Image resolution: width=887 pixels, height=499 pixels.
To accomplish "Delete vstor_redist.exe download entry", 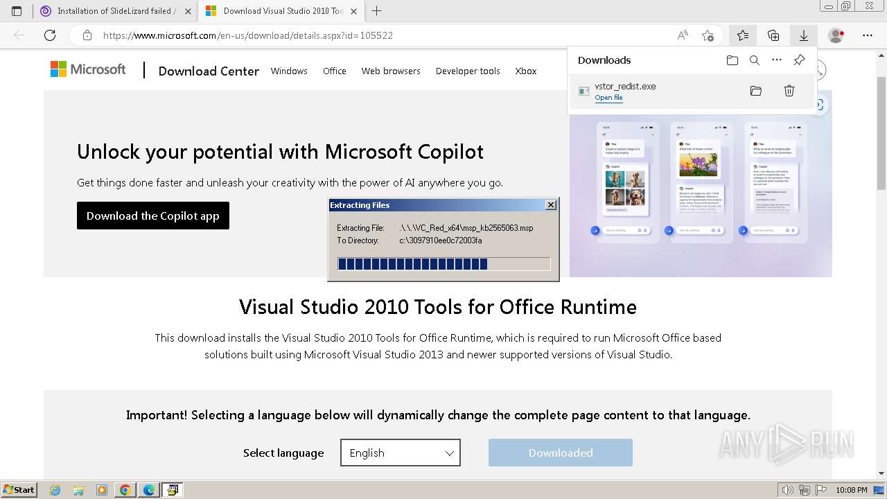I will tap(789, 91).
